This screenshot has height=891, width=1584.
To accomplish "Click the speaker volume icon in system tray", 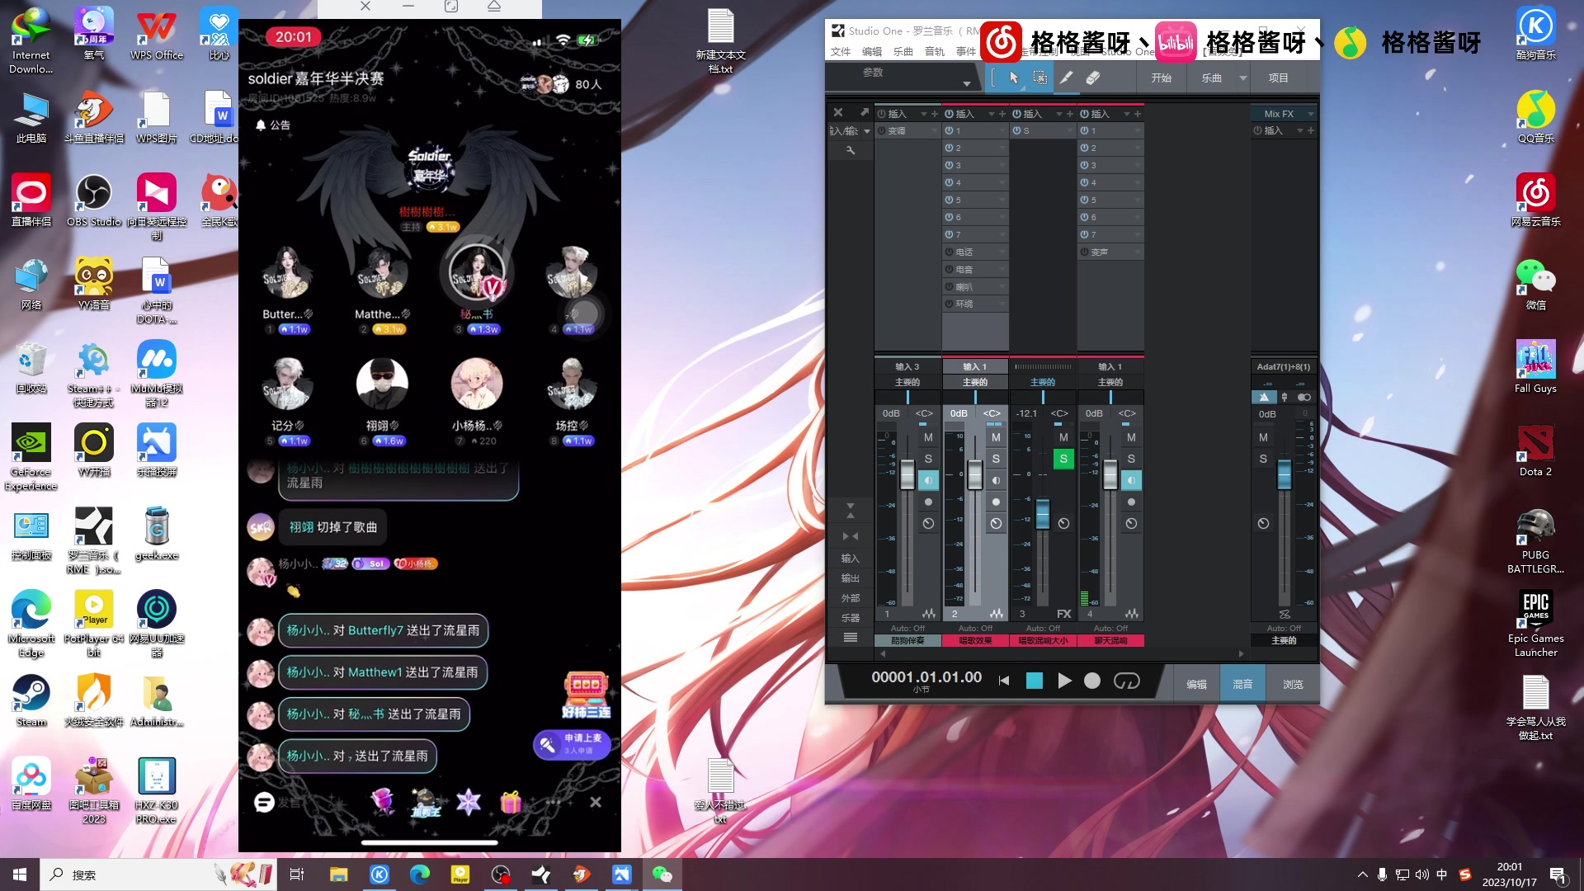I will [x=1421, y=874].
